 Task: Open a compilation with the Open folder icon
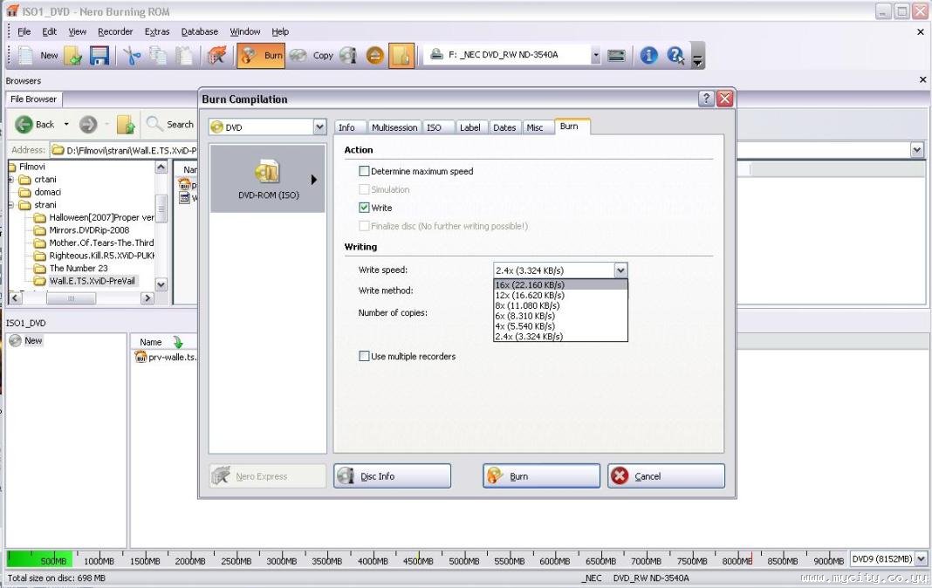click(x=73, y=56)
